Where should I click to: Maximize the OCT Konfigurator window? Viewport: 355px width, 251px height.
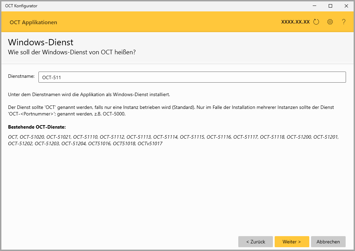(x=330, y=6)
